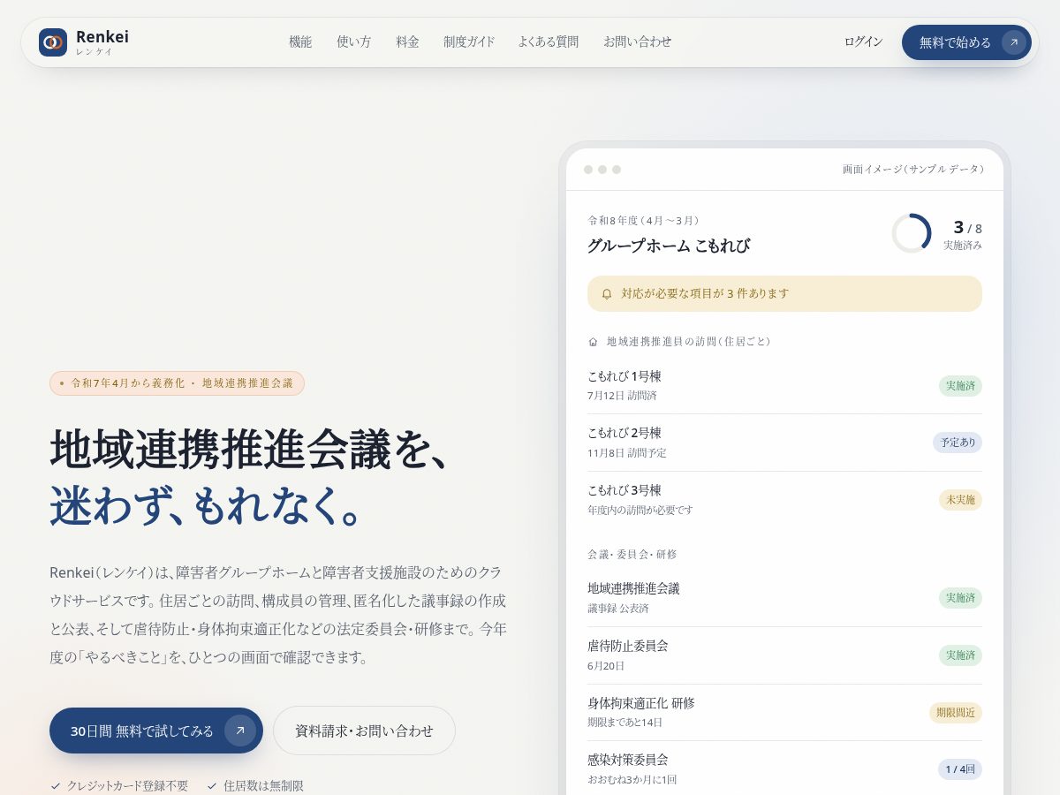1060x795 pixels.
Task: Select the こもれび 3号棟 row
Action: 784,500
